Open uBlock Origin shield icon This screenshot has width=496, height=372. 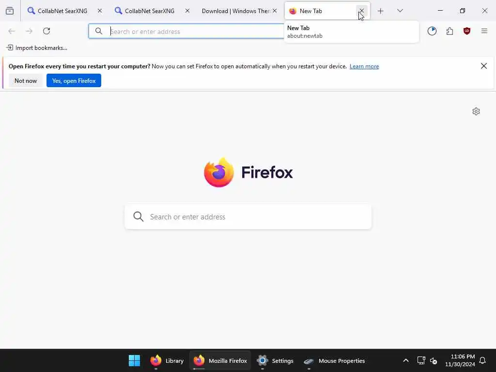[467, 31]
